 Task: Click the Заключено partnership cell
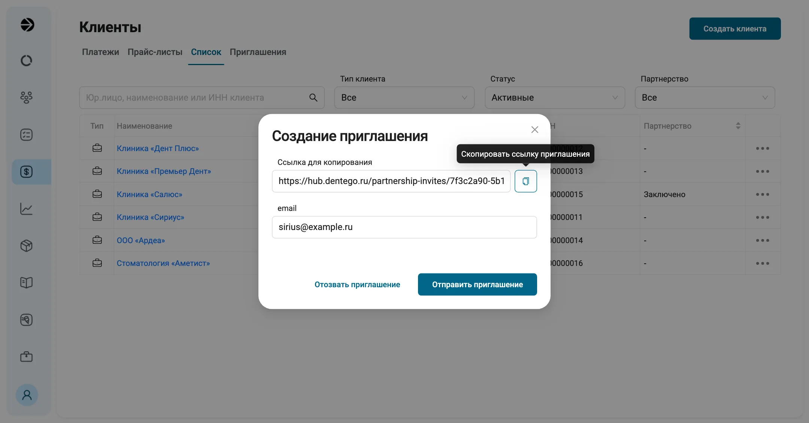click(x=664, y=194)
